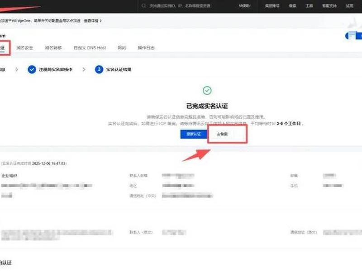Switch to the 网站 tab
Screen dimensions: 362x271
[x=122, y=48]
